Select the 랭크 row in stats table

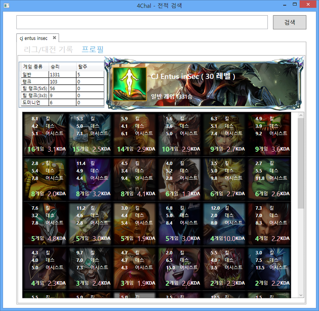62,81
